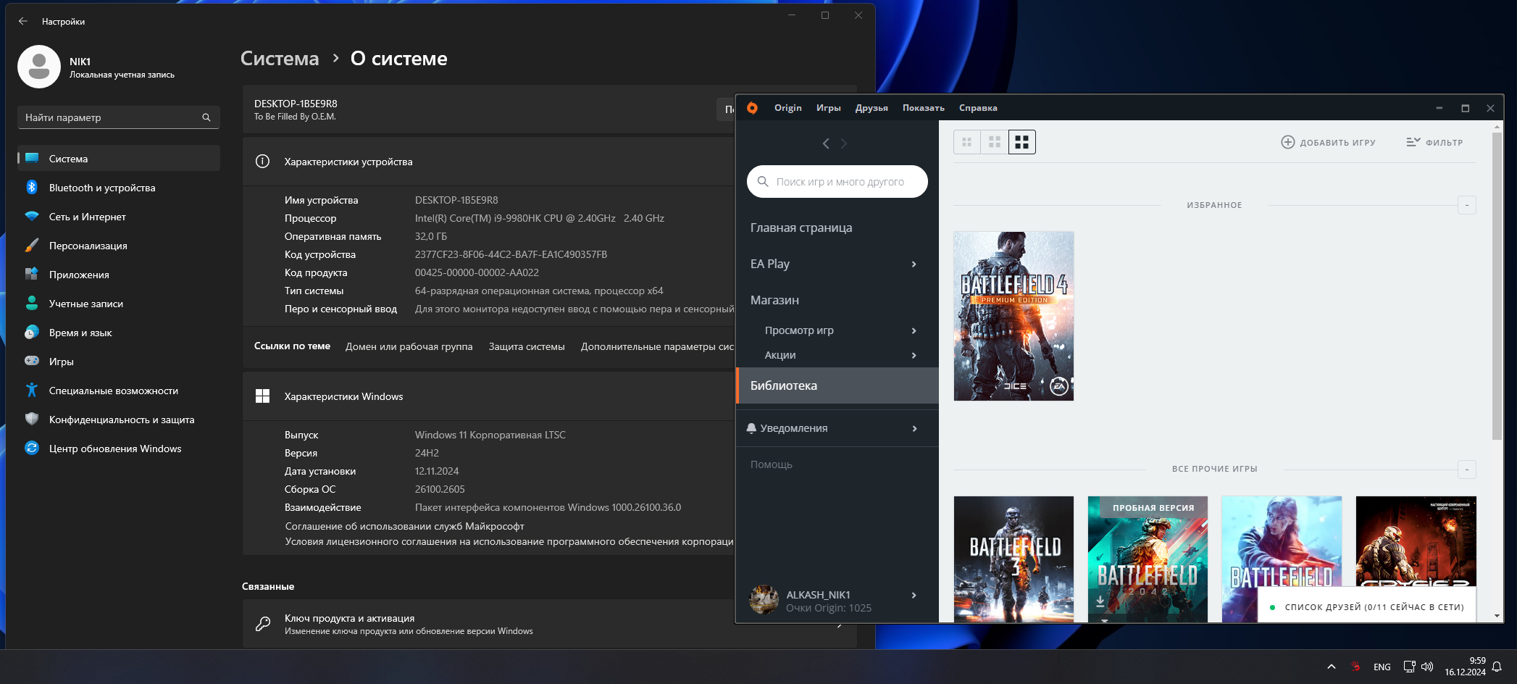Open the Игры menu in Origin

[x=828, y=108]
